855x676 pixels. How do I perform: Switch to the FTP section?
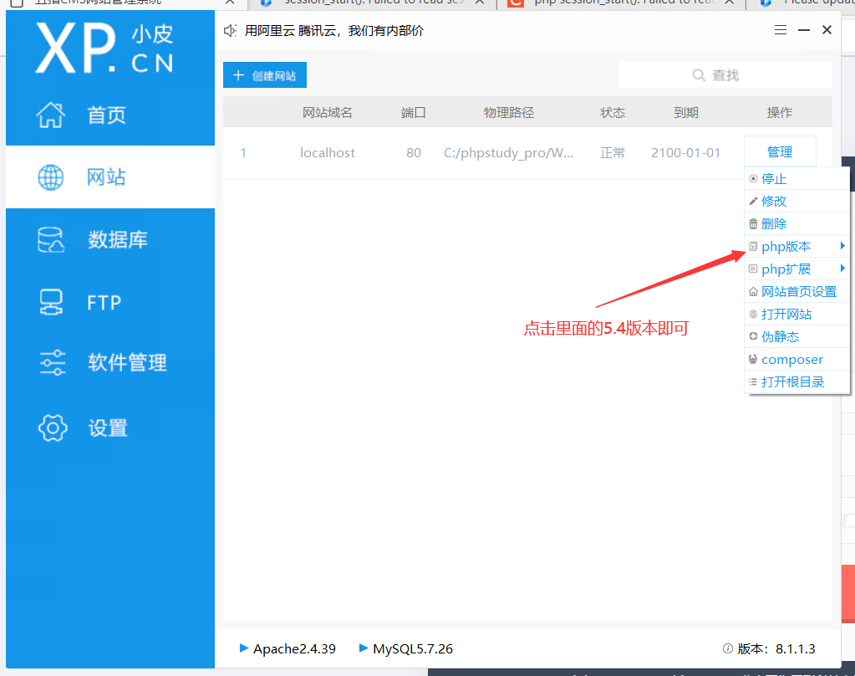(110, 302)
